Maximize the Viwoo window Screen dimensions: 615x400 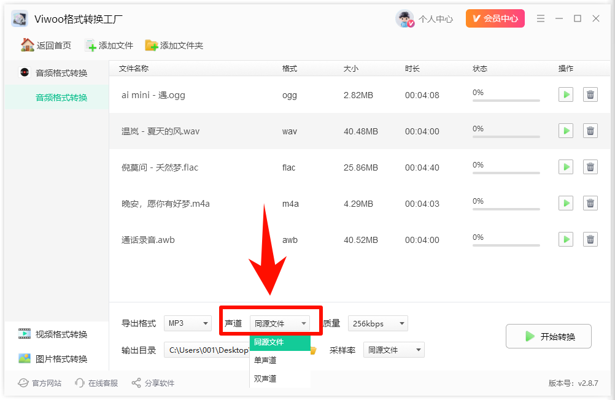[578, 18]
